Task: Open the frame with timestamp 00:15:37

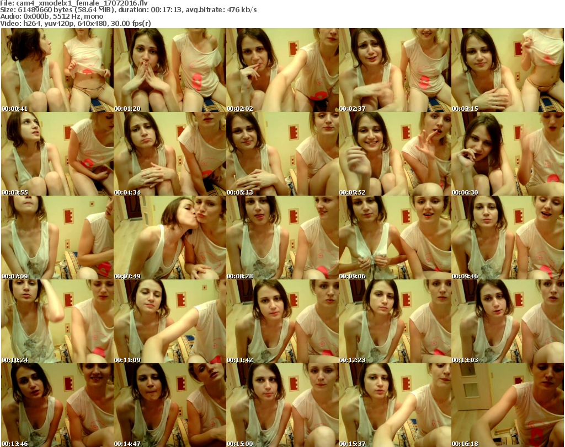Action: [395, 405]
